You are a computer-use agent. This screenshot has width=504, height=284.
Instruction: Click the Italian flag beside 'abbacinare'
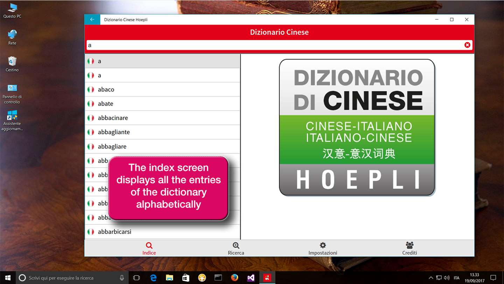pos(91,118)
